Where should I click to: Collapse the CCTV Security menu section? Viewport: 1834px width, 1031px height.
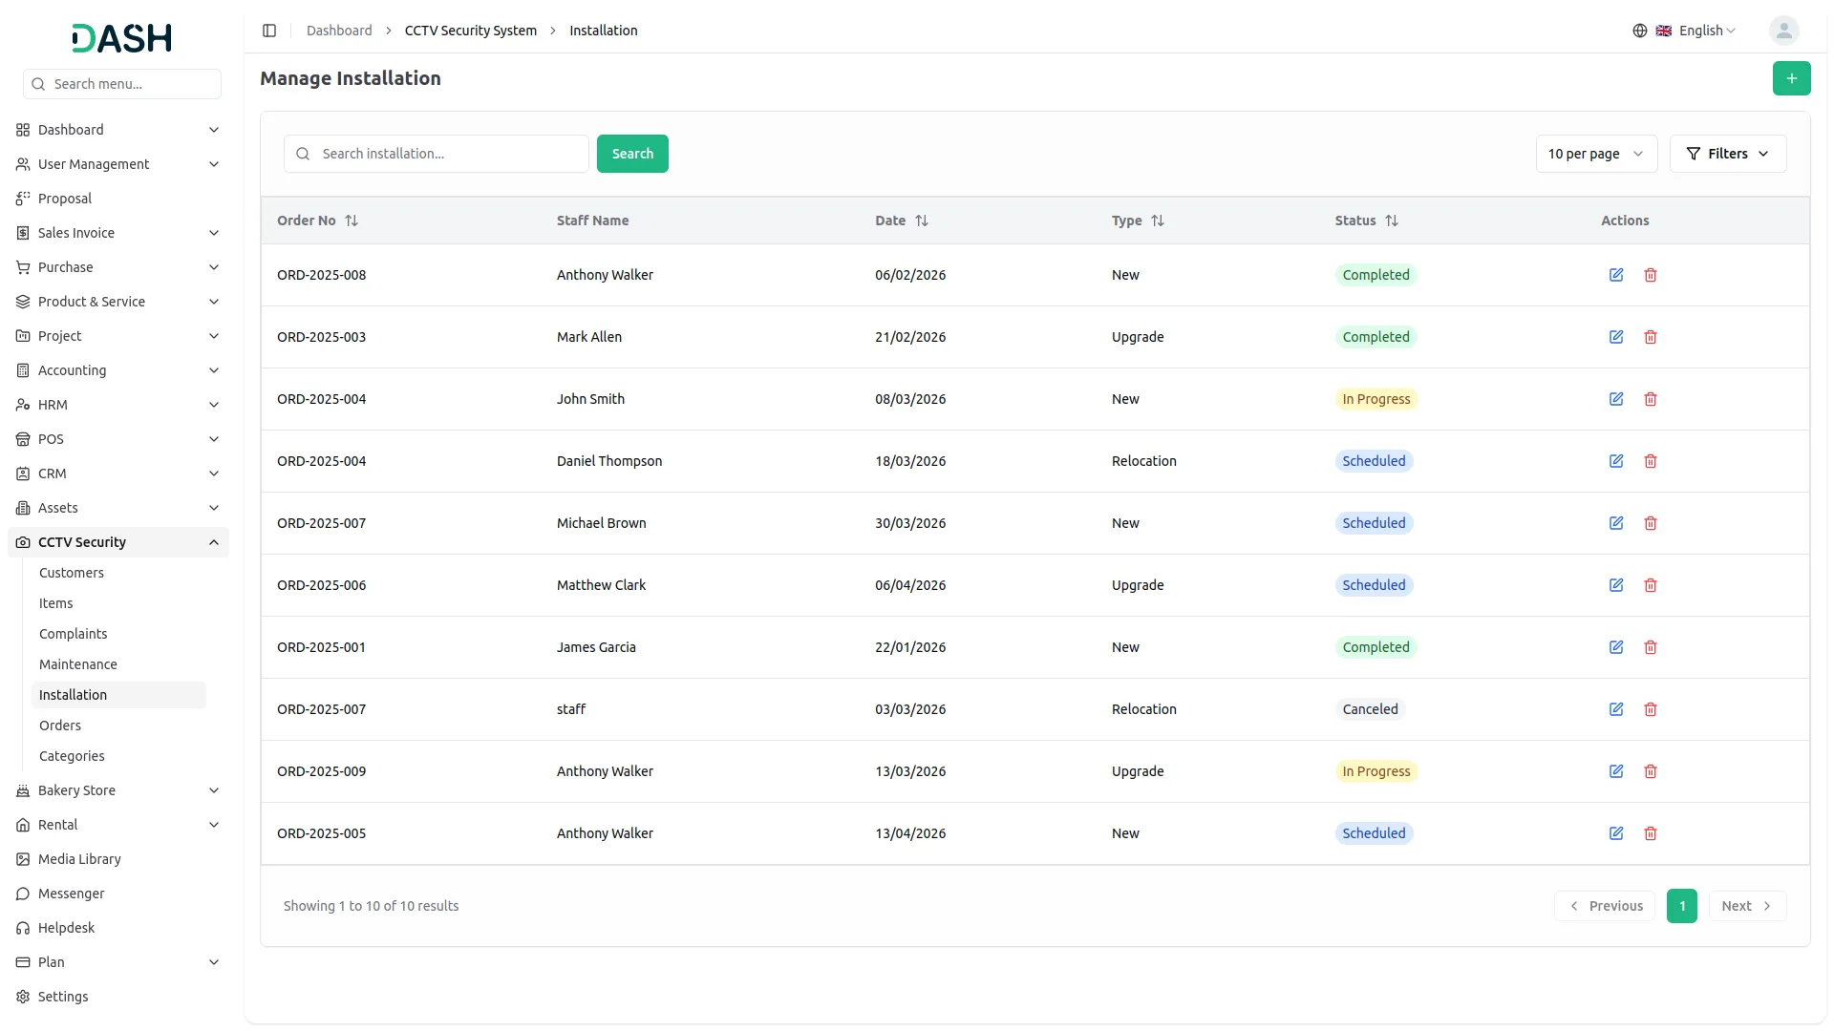click(214, 542)
